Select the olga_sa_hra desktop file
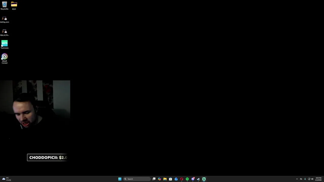The image size is (324, 182). click(x=5, y=32)
